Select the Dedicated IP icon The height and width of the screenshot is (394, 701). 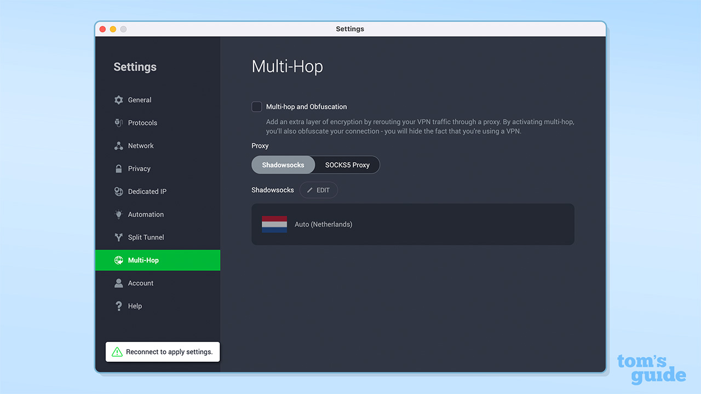click(118, 192)
